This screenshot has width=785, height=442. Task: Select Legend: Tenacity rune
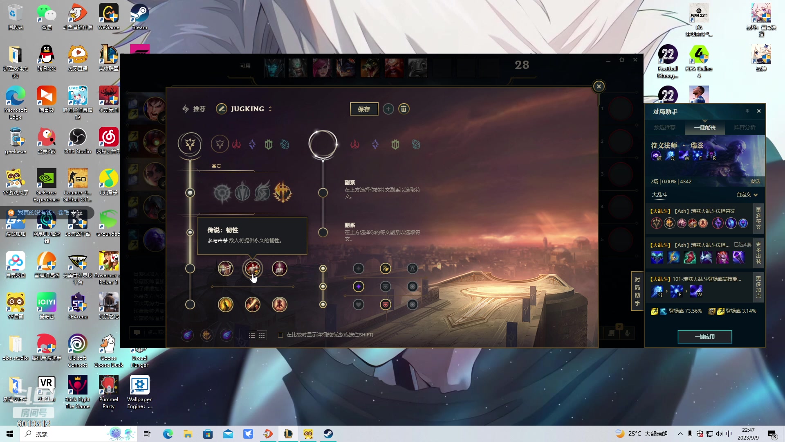tap(253, 268)
